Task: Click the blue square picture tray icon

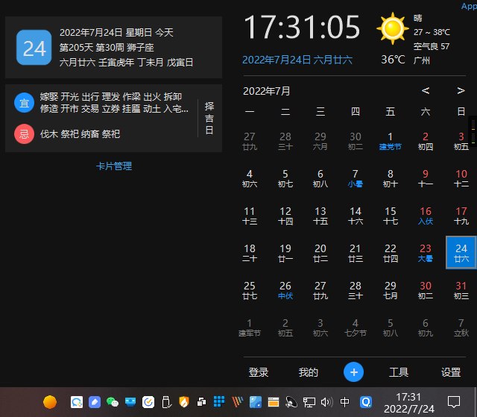Action: [256, 402]
